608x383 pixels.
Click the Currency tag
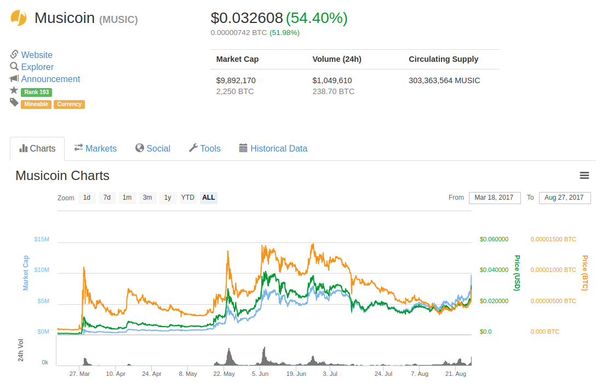[x=70, y=104]
